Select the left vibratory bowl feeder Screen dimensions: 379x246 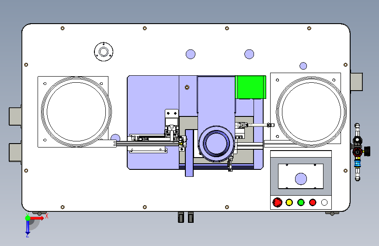pyautogui.click(x=76, y=112)
